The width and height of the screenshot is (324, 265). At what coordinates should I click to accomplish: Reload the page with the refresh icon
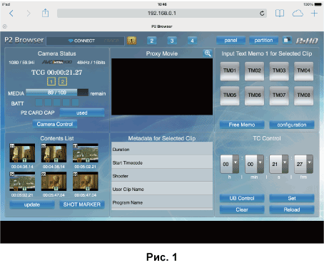pos(262,14)
